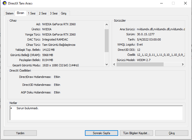Image resolution: width=192 pixels, height=140 pixels.
Task: Click the 'Görüntü Belleği (VRAM):' label
Action: tap(25, 55)
